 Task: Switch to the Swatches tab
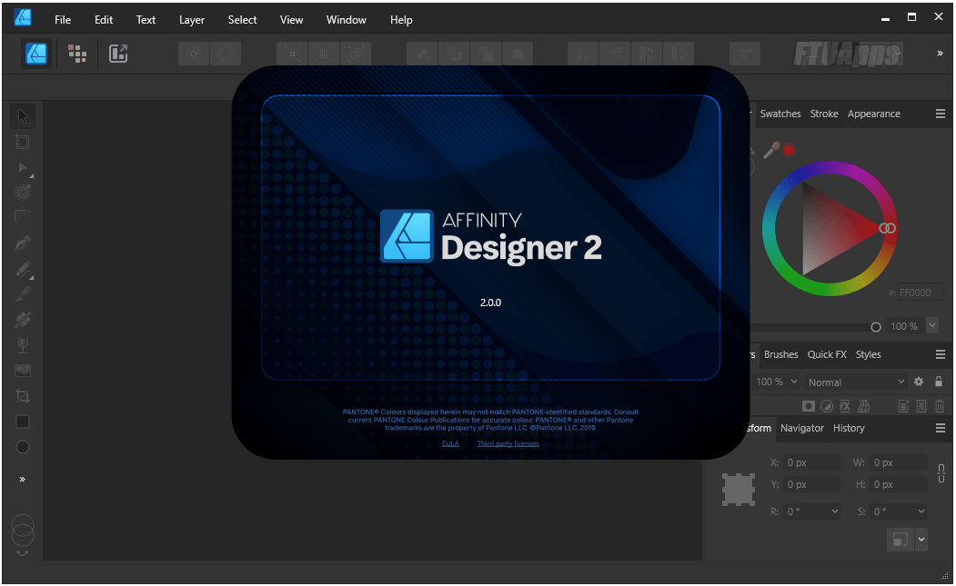[780, 114]
